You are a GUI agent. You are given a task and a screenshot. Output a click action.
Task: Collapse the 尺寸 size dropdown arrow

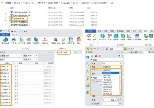pos(121,70)
